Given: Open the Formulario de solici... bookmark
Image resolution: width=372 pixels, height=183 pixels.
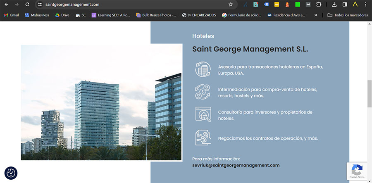Looking at the screenshot, I should 241,15.
